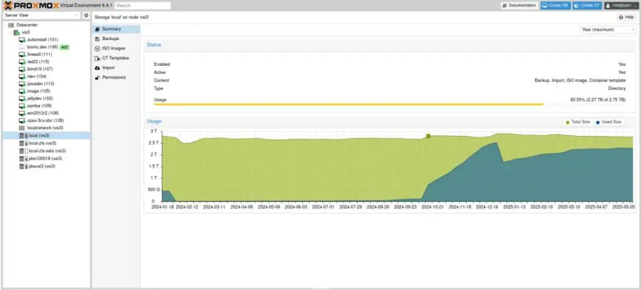641x290 pixels.
Task: Click the Proxmox logo
Action: pos(31,5)
